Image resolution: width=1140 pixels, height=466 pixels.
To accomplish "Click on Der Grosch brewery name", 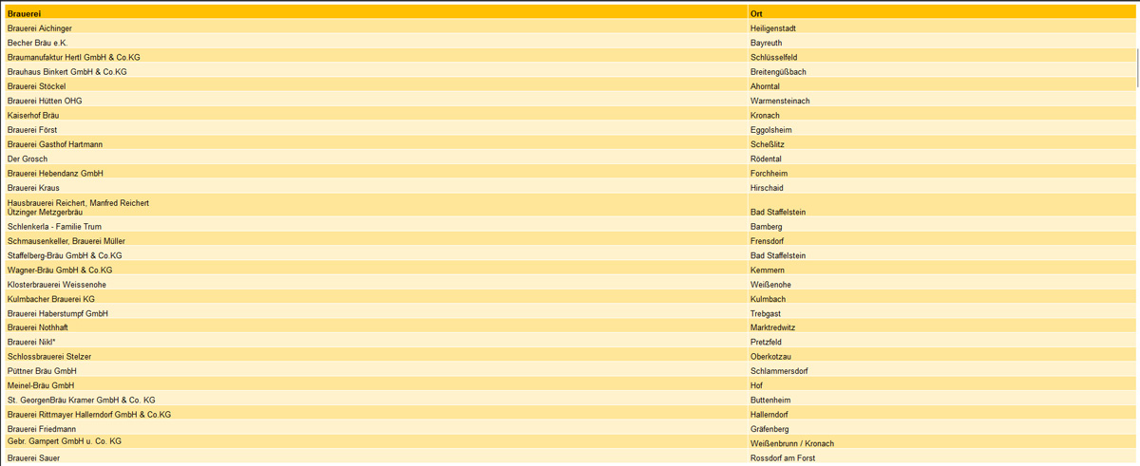I will pos(27,158).
